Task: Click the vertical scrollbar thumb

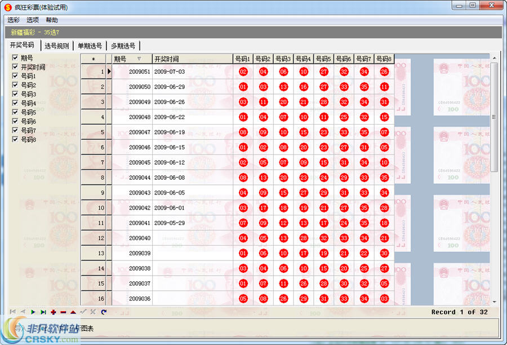Action: 495,117
